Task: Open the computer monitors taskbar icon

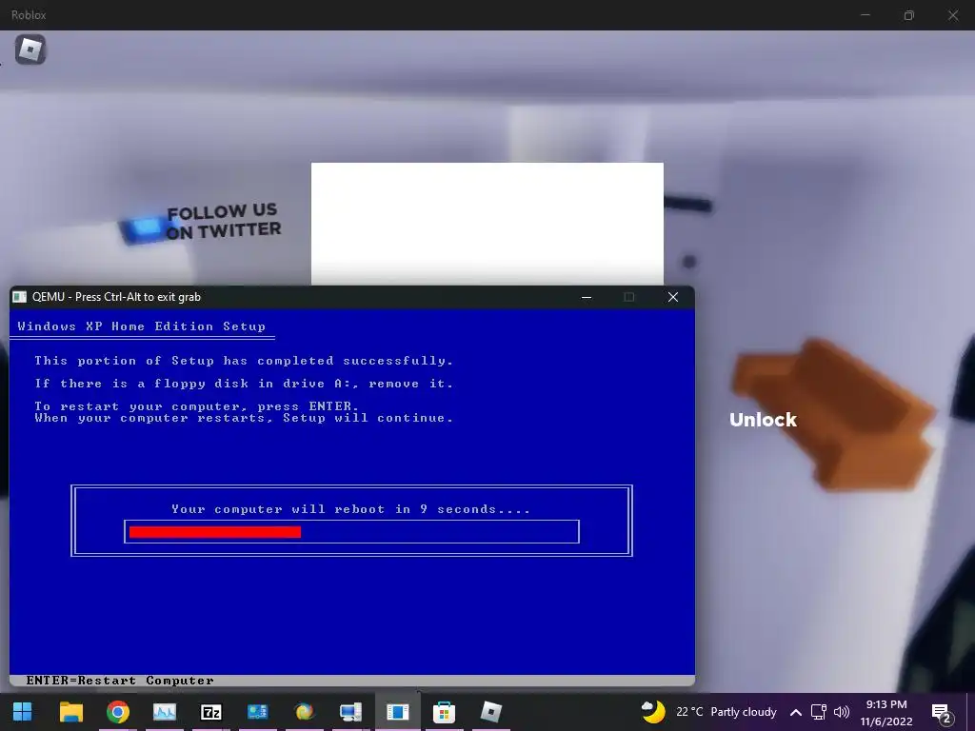Action: 350,712
